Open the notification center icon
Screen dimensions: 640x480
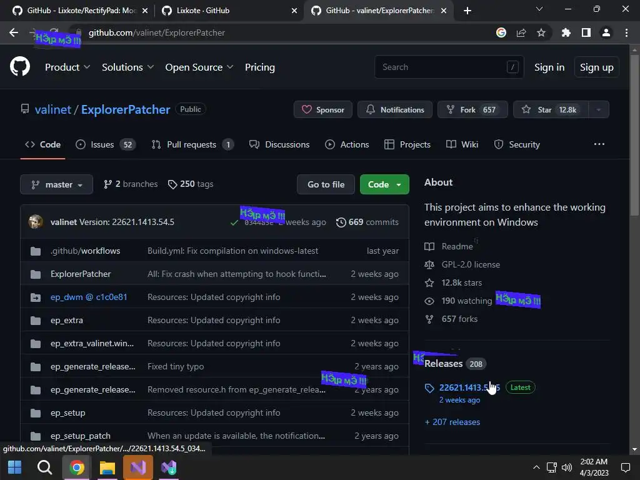[625, 467]
